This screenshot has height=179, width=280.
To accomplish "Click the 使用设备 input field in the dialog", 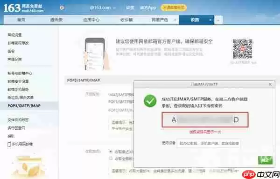I will 209,143.
